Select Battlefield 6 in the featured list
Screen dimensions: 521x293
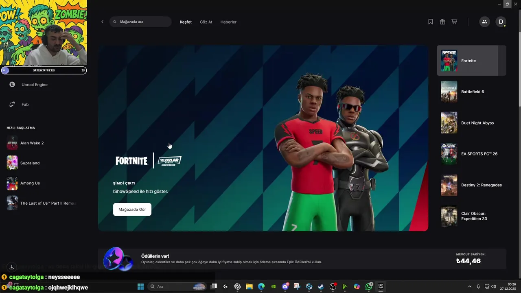[471, 92]
